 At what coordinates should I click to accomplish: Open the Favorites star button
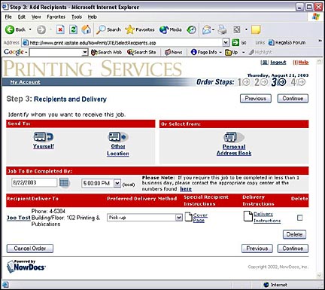(x=140, y=29)
